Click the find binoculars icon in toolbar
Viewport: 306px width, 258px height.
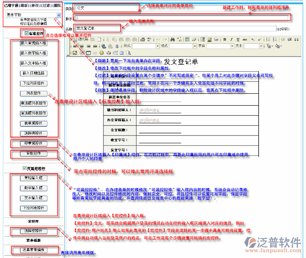[x=172, y=40]
